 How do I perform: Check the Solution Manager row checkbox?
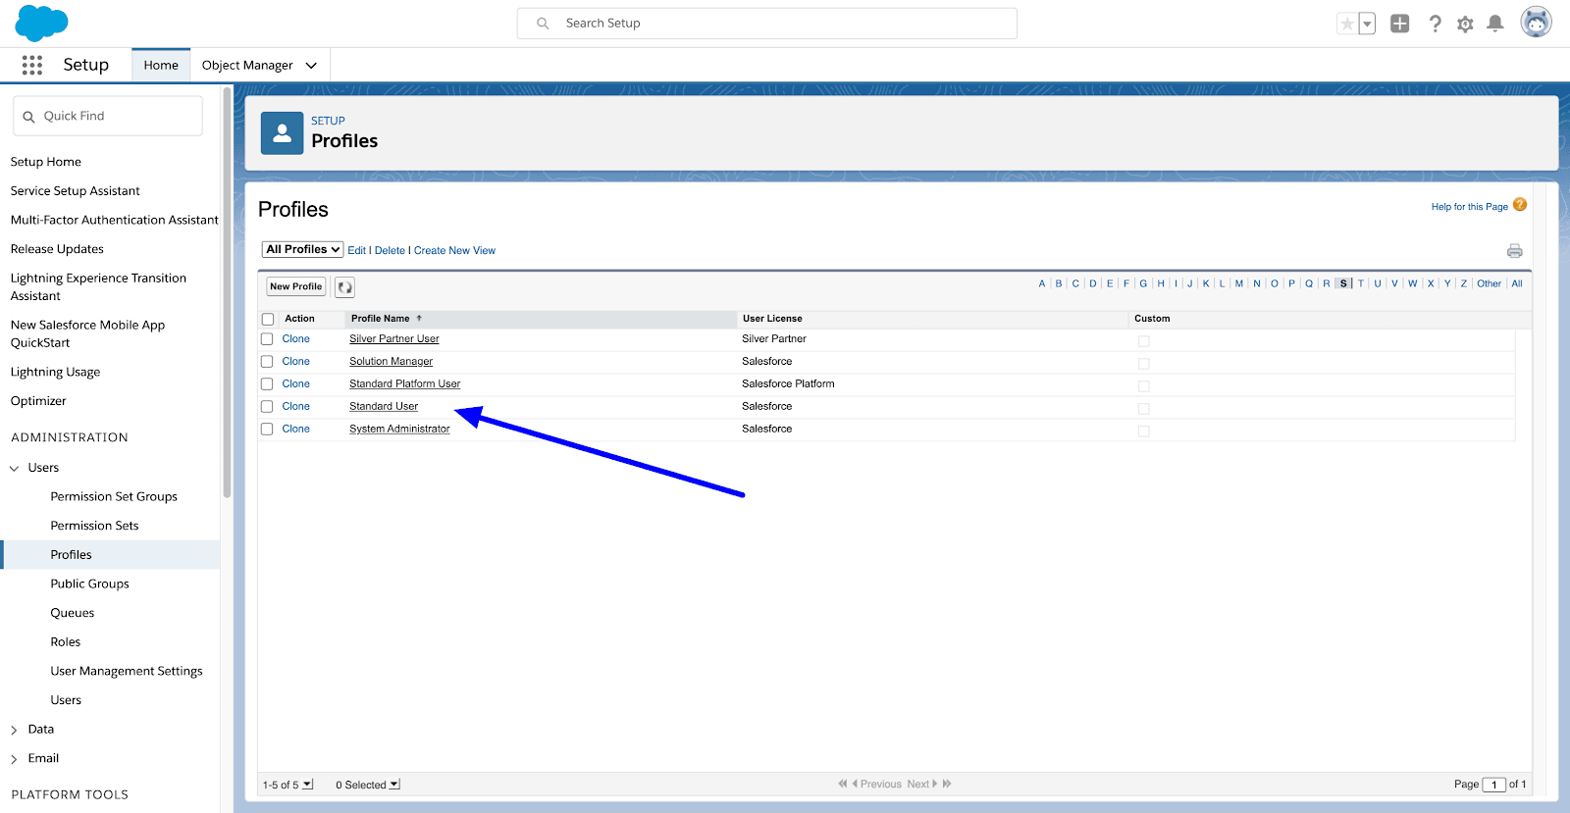coord(267,362)
